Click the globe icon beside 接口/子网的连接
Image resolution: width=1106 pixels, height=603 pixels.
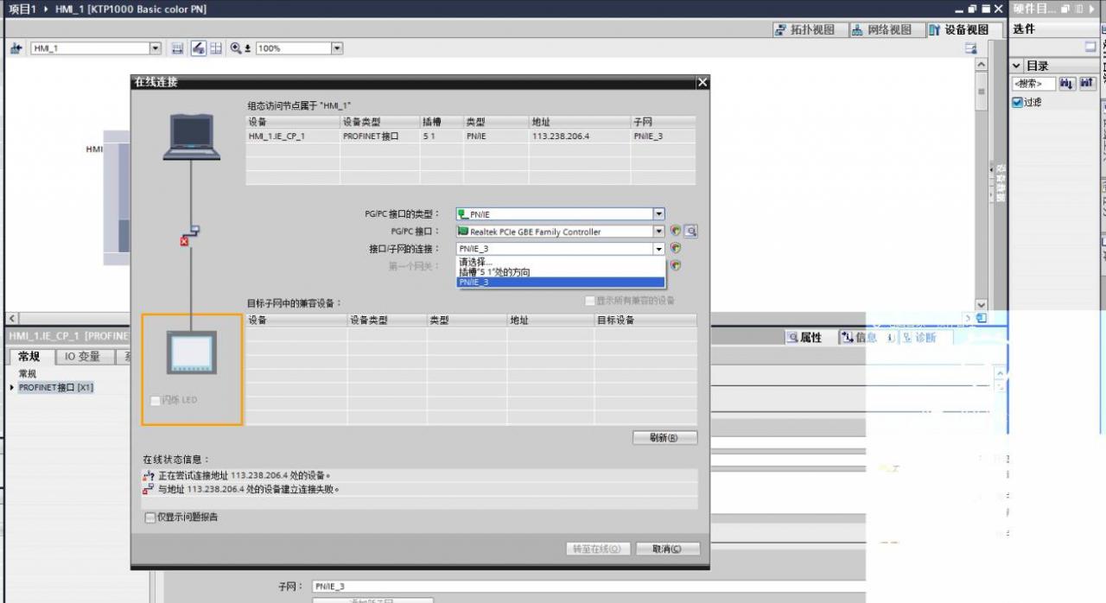point(676,250)
